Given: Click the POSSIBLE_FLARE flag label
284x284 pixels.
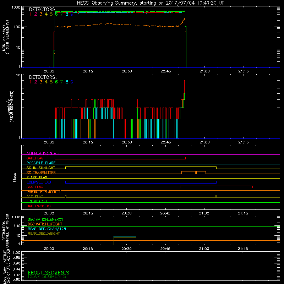Looking at the screenshot, I should click(41, 163).
